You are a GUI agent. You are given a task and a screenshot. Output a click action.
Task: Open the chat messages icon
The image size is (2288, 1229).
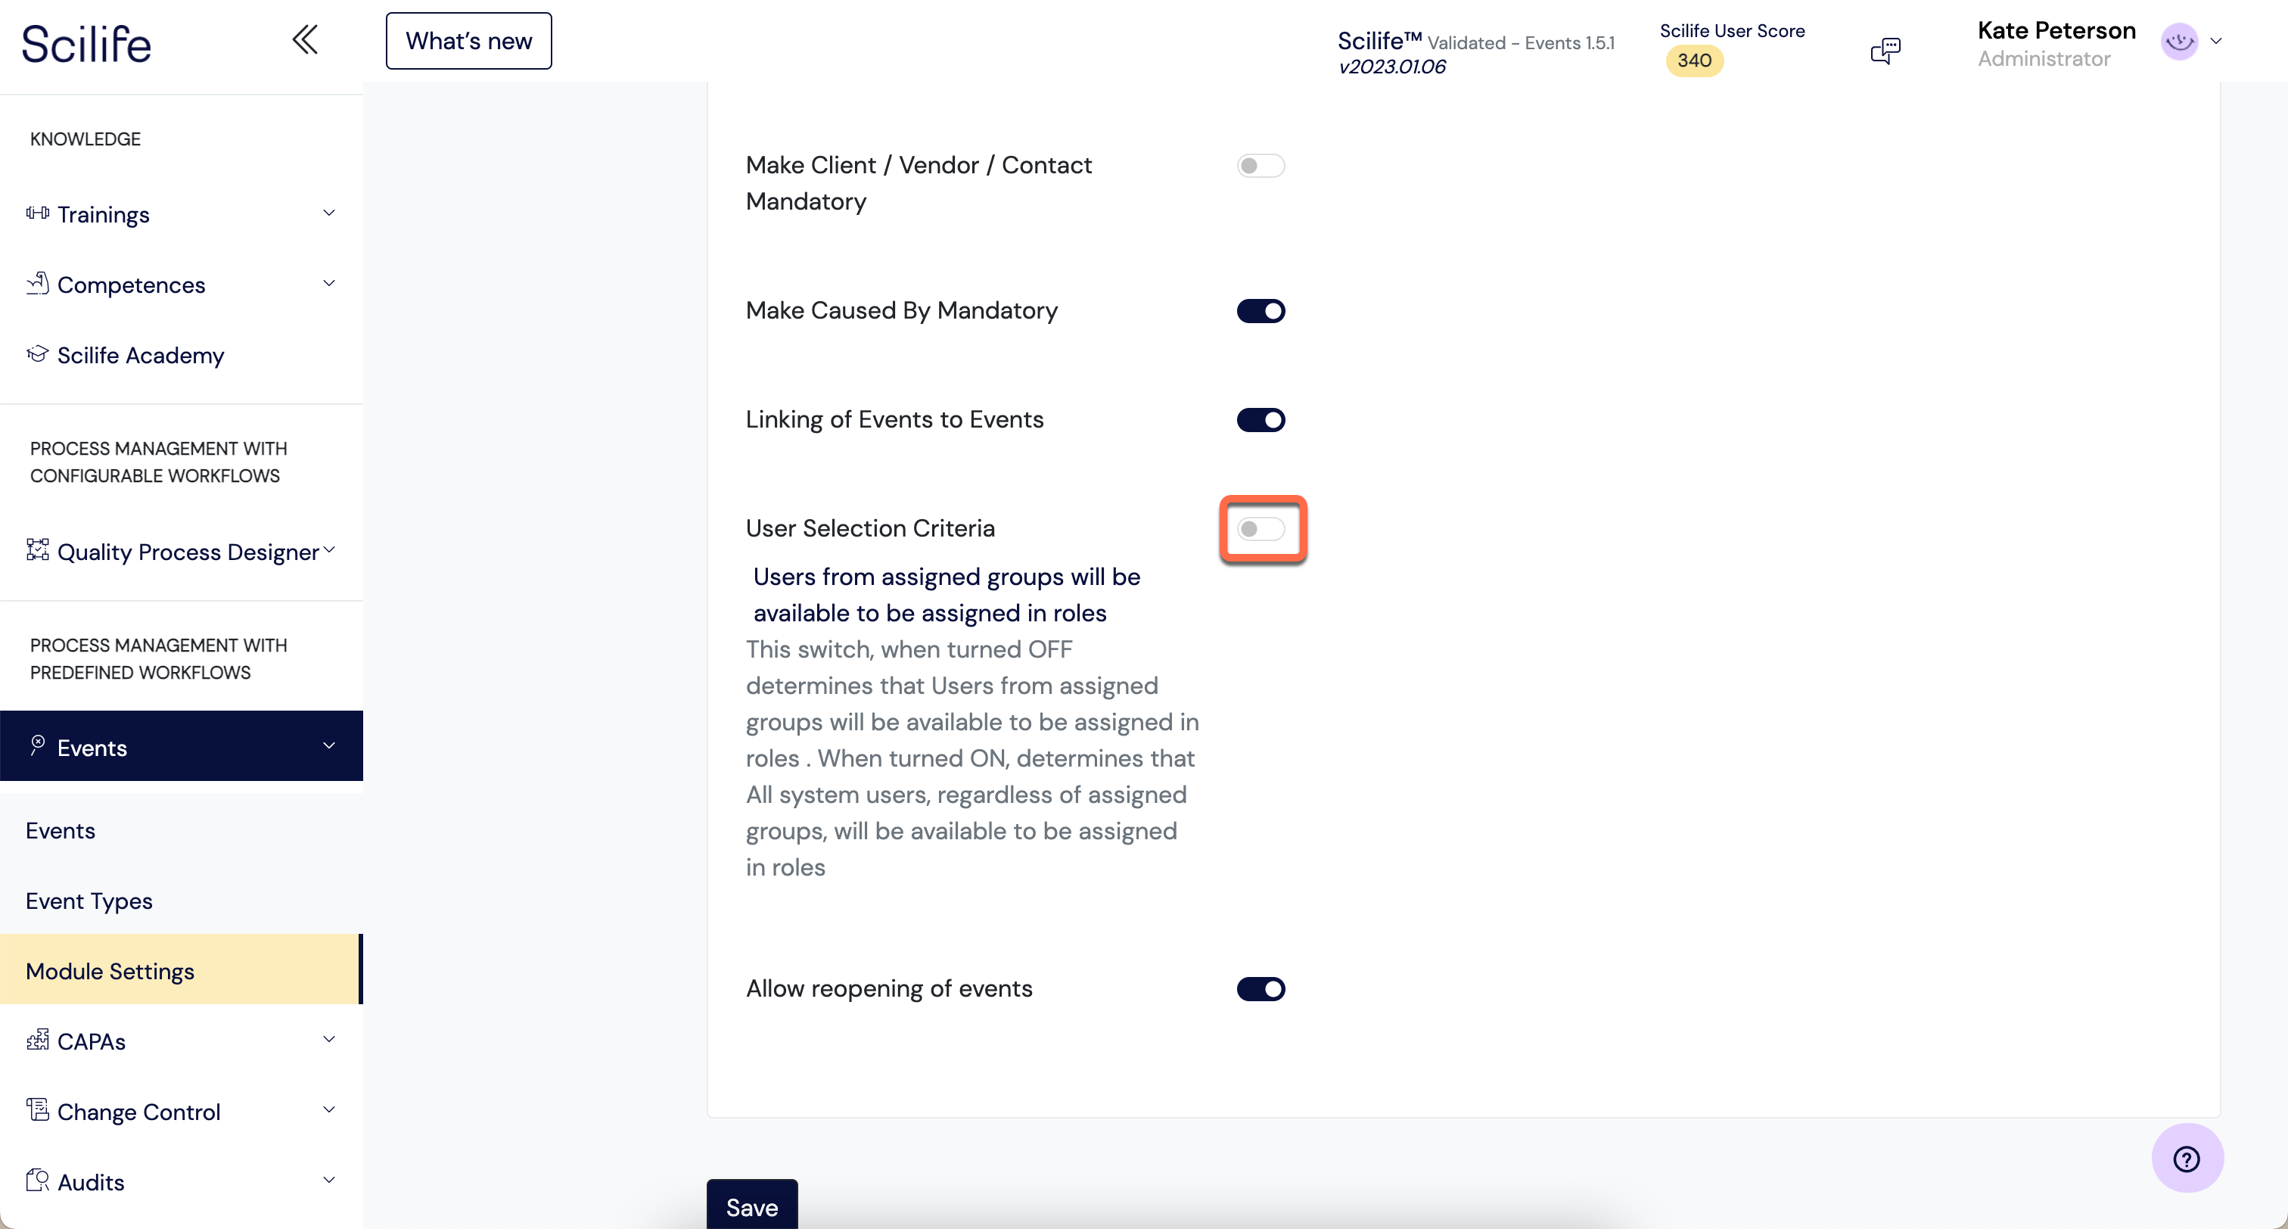coord(1885,50)
